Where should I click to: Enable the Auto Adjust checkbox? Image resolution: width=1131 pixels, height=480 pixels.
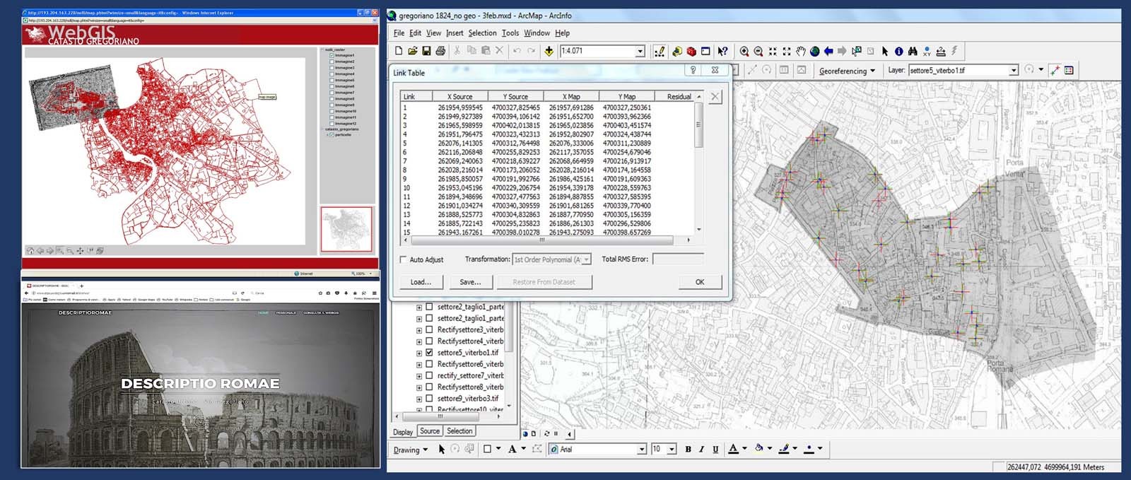point(404,259)
